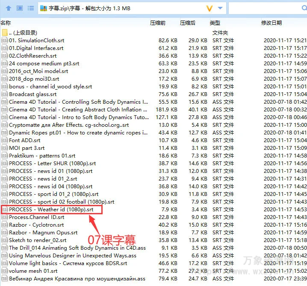The width and height of the screenshot is (307, 286).
Task: Click inside the search input field
Action: click(x=267, y=8)
